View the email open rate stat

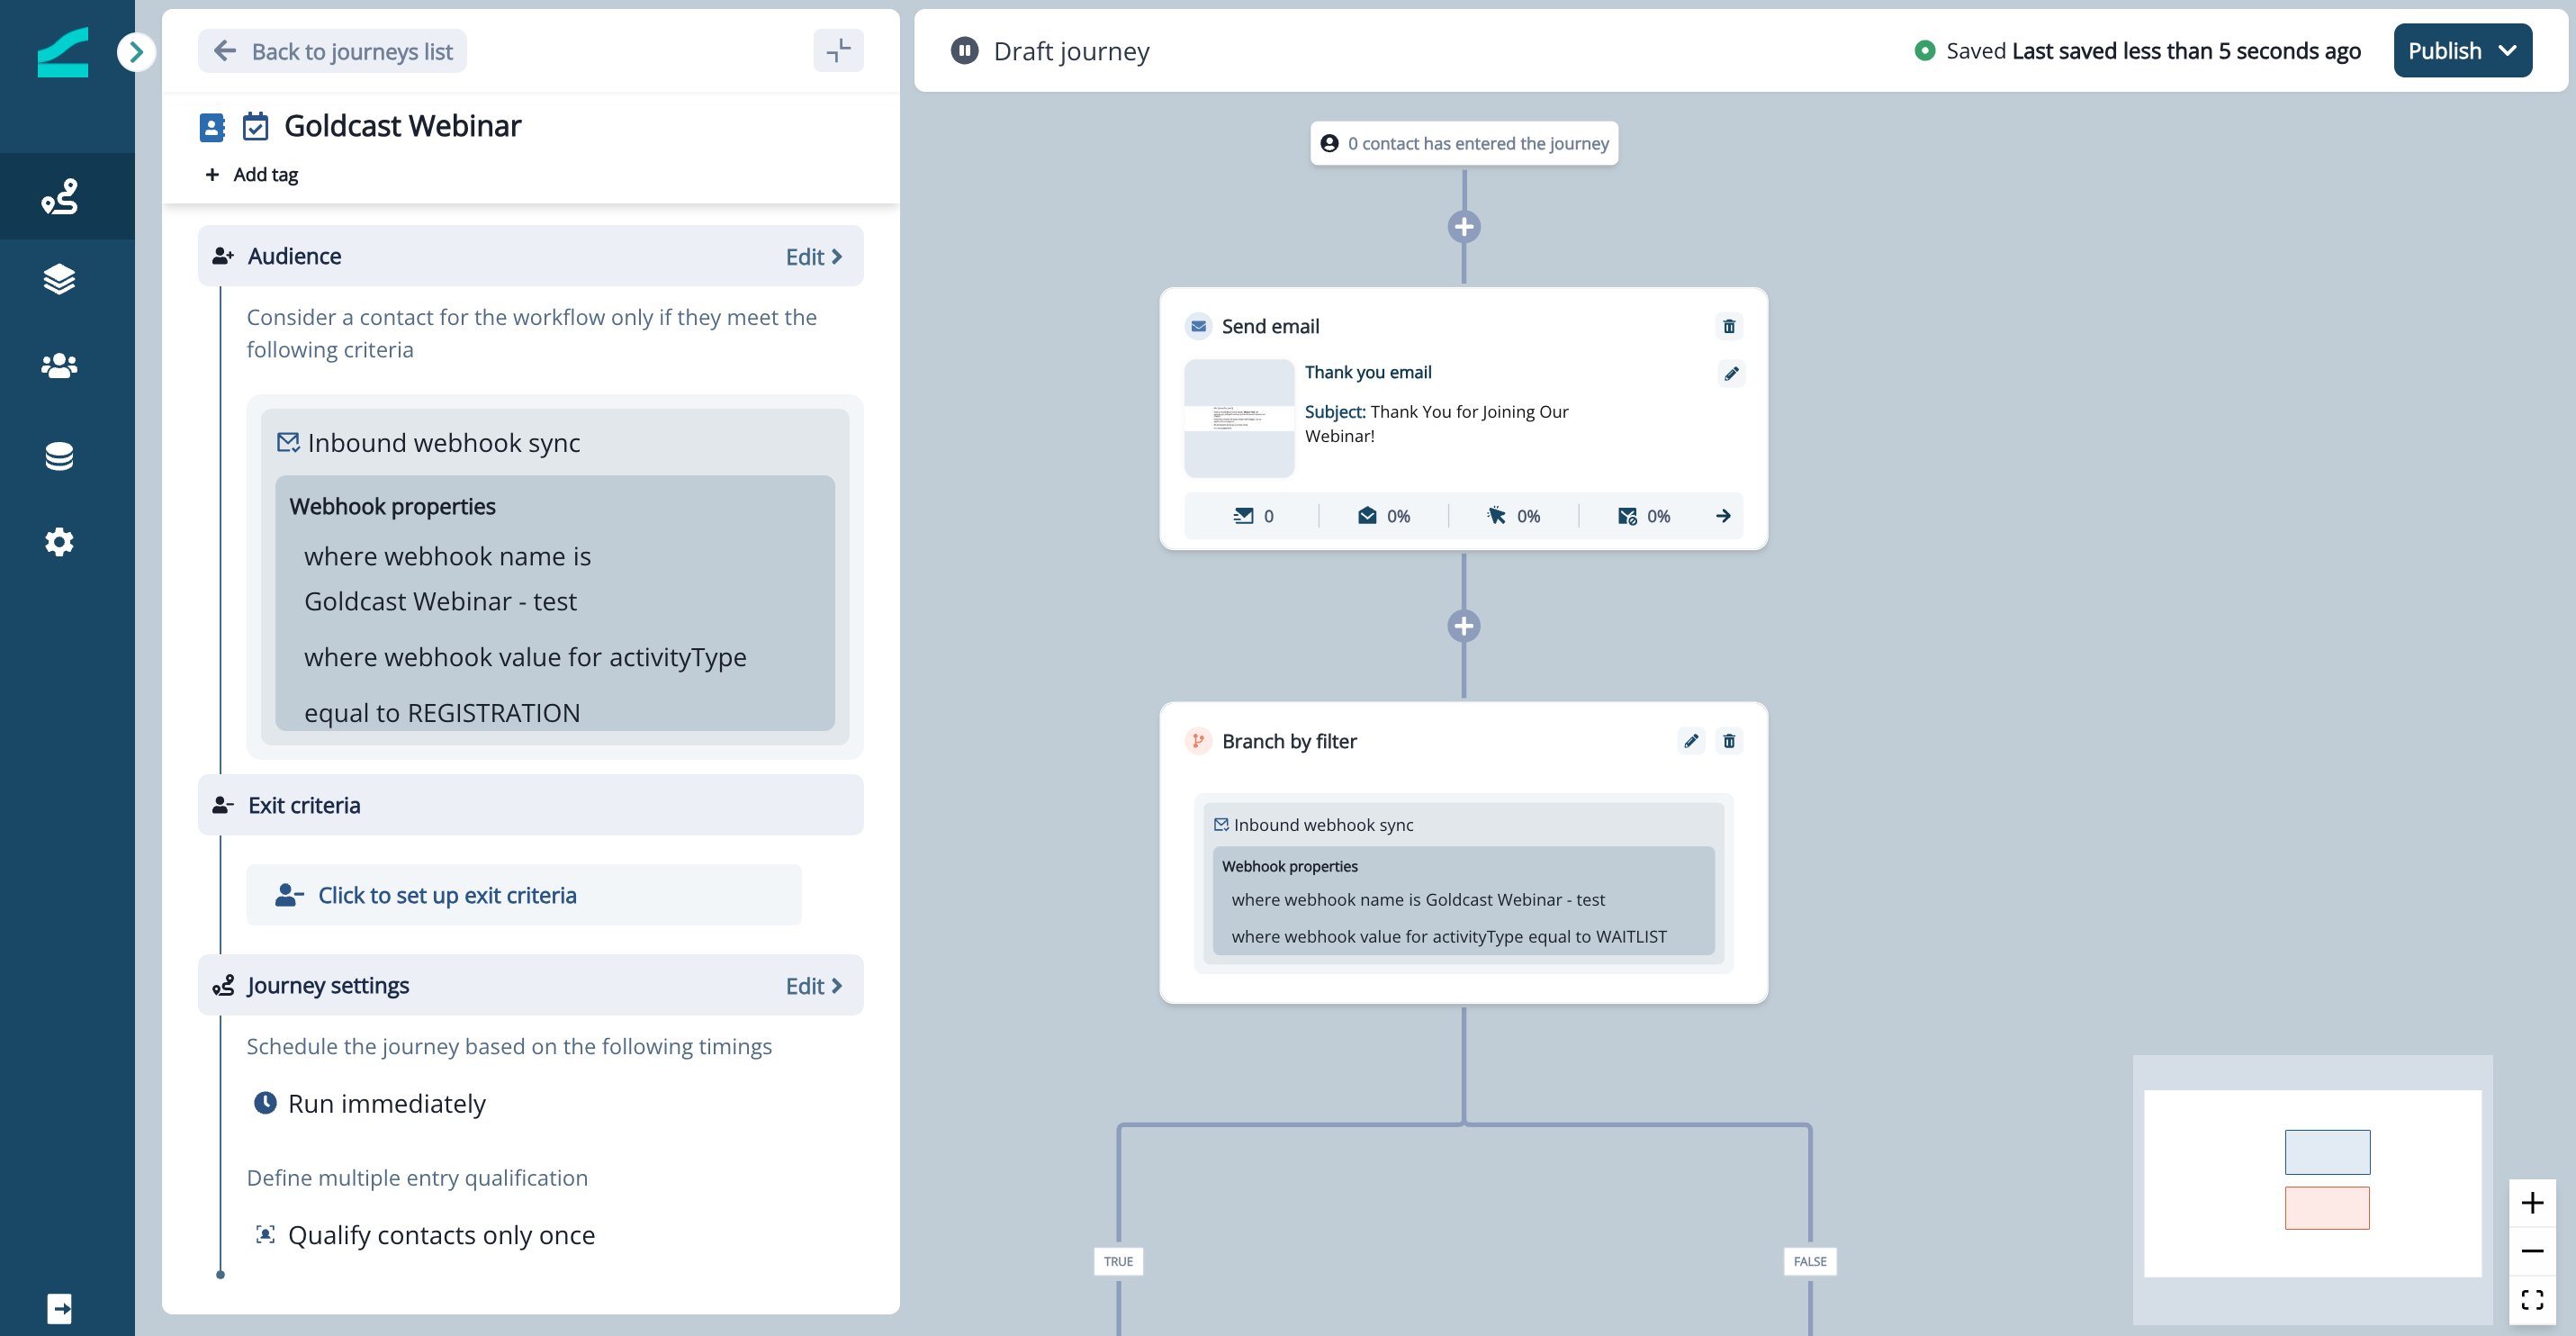tap(1384, 516)
